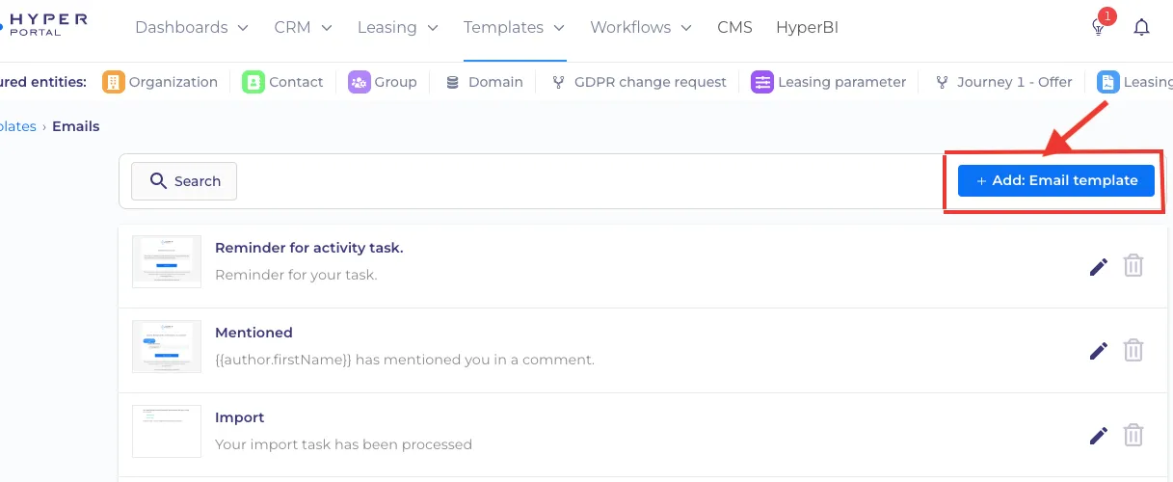Delete the Import email template
The image size is (1173, 482).
coord(1133,435)
